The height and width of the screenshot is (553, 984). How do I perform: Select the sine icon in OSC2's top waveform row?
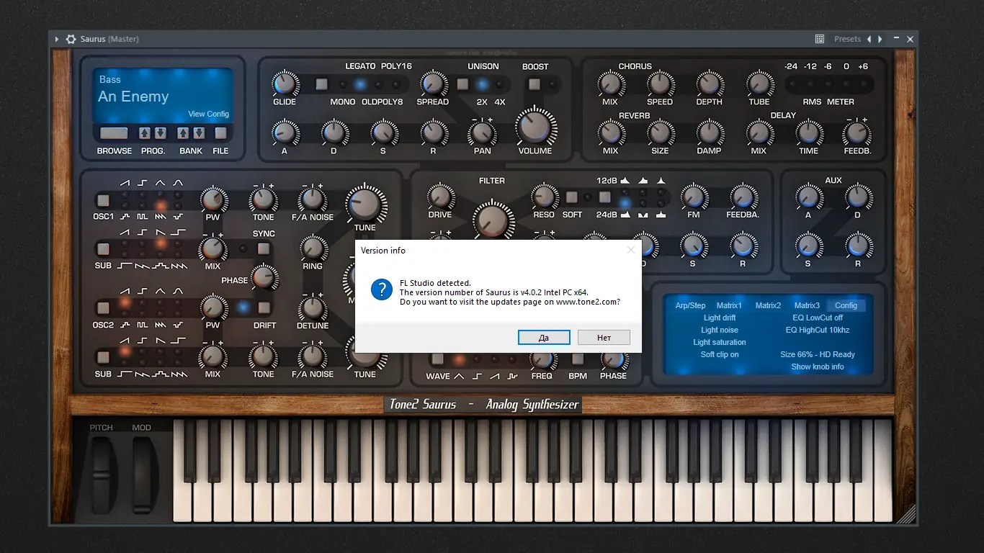click(x=178, y=291)
